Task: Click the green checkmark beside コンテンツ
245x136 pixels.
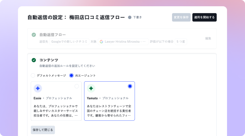Action: point(34,60)
